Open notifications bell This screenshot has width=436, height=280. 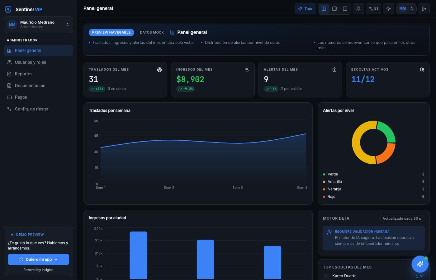(x=358, y=9)
